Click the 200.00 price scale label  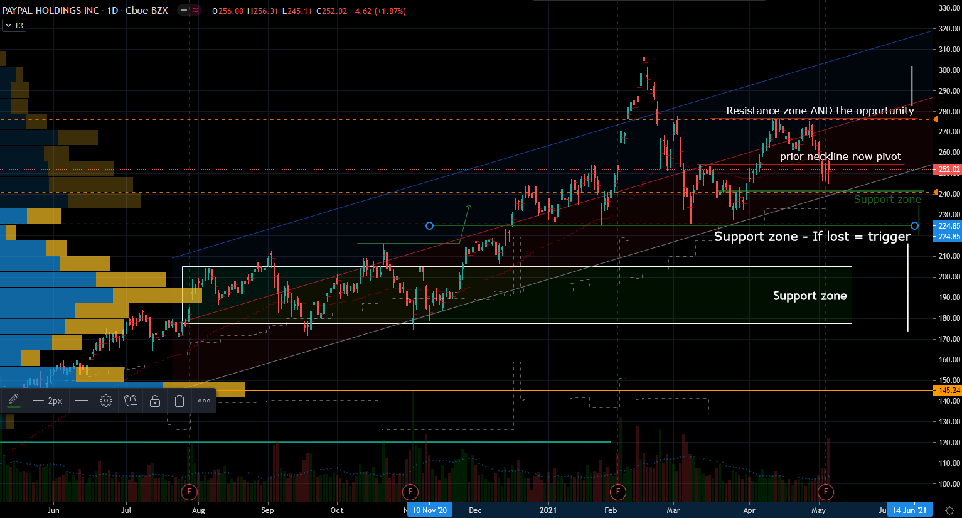949,276
